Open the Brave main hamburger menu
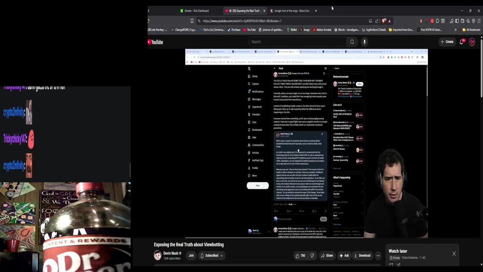This screenshot has width=483, height=272. (x=479, y=21)
